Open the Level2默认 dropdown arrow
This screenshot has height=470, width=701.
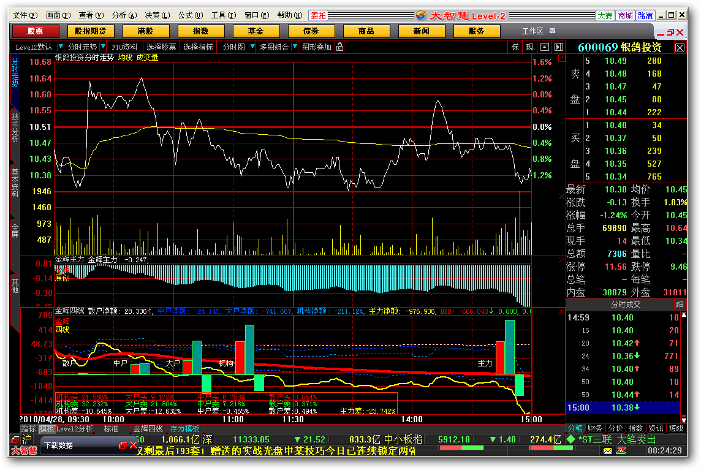pyautogui.click(x=61, y=47)
